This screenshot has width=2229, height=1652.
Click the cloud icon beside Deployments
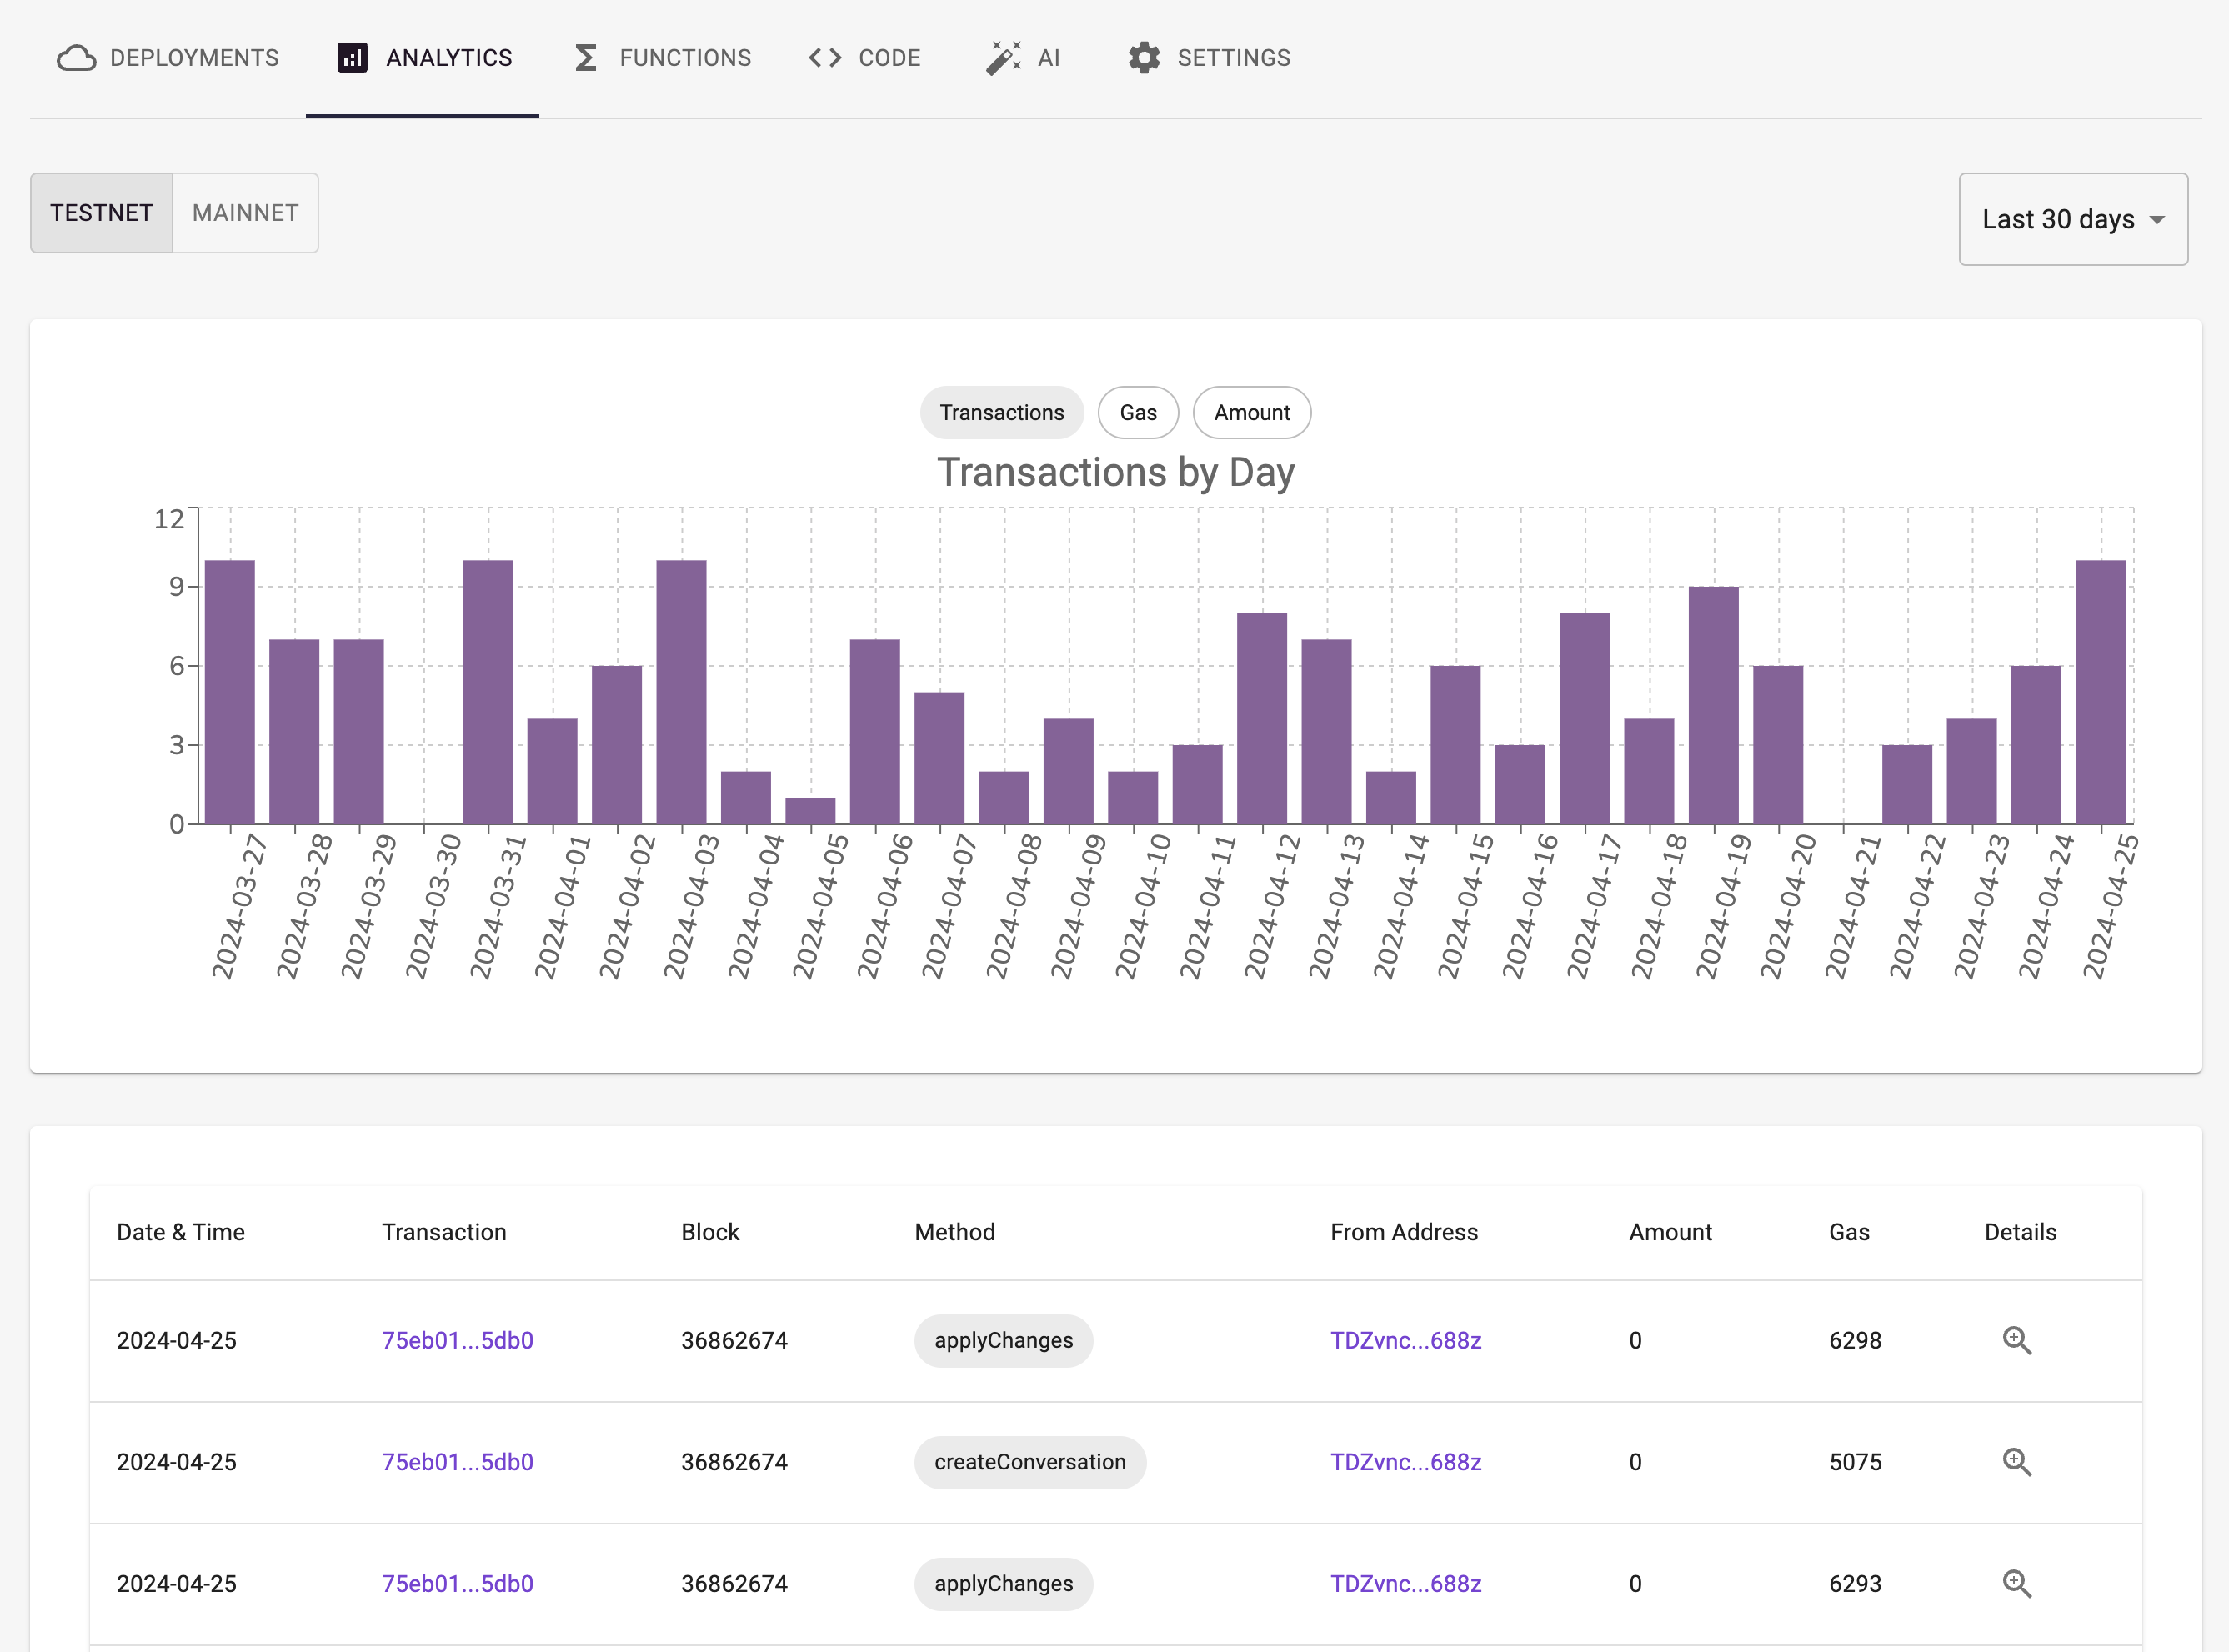coord(76,58)
